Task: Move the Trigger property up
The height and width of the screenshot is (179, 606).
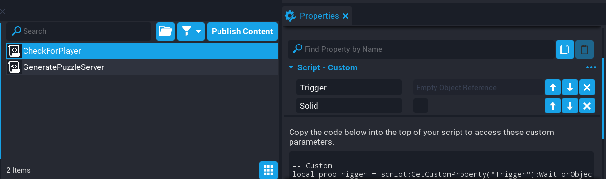Action: point(553,88)
